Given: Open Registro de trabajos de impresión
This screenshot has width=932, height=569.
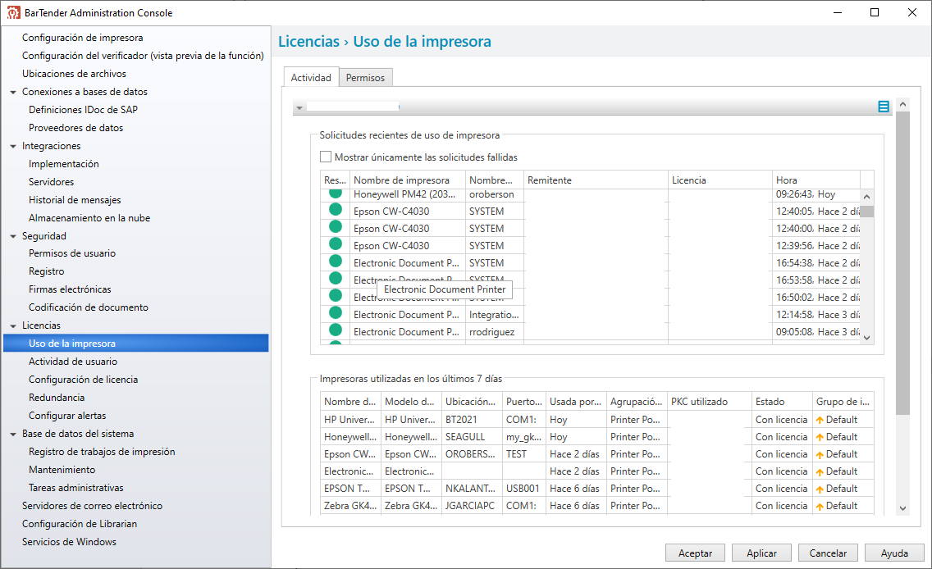Looking at the screenshot, I should pyautogui.click(x=102, y=452).
